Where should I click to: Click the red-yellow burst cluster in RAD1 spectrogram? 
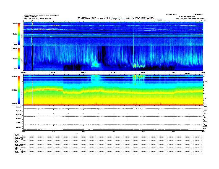tap(139, 66)
